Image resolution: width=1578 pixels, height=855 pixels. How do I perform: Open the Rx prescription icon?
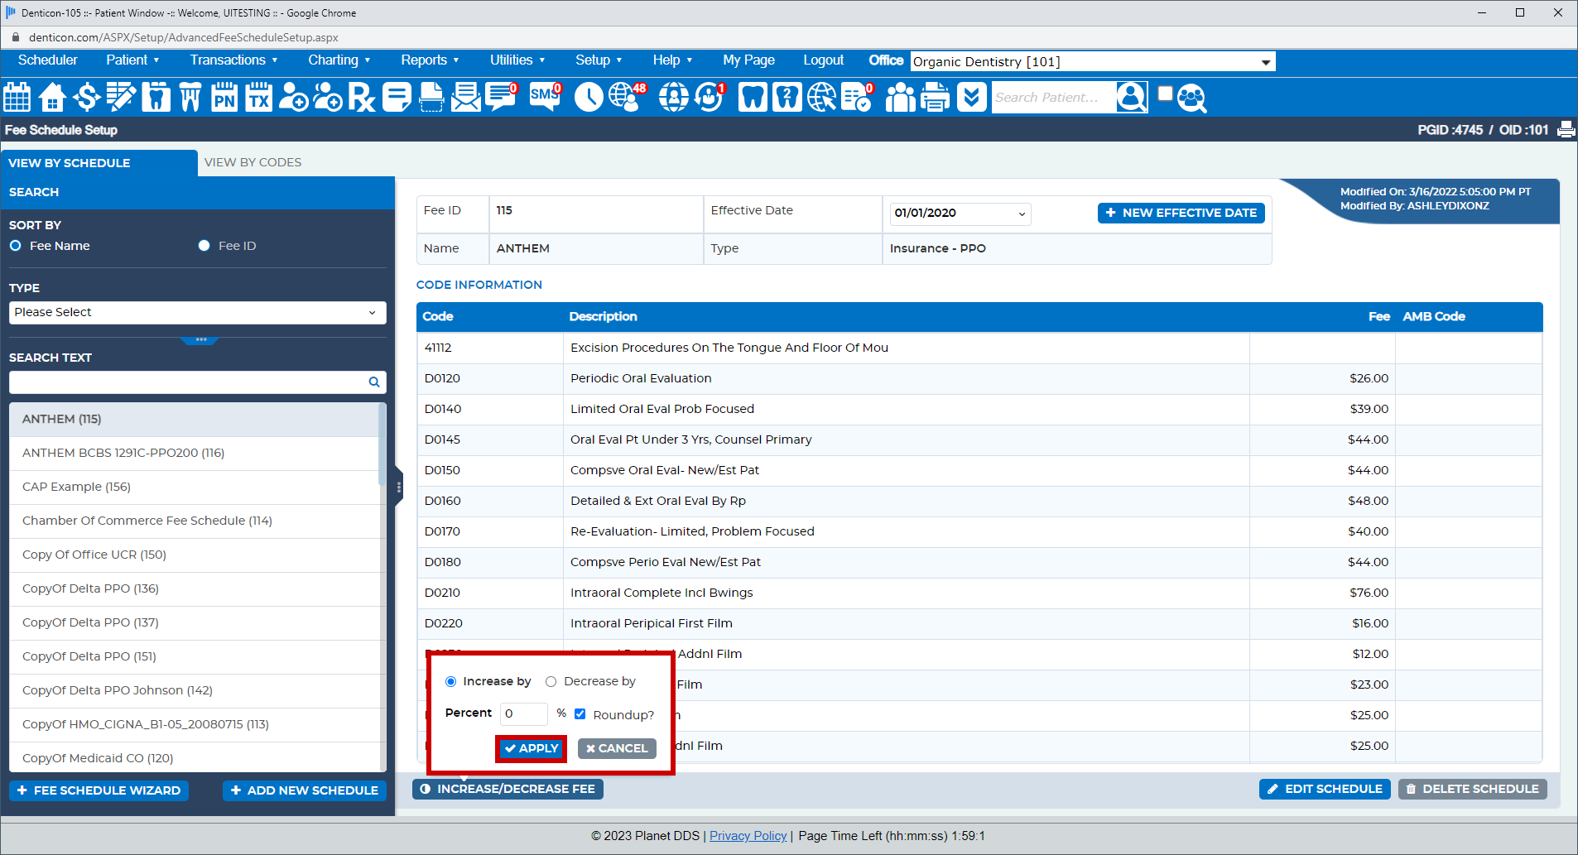coord(362,97)
